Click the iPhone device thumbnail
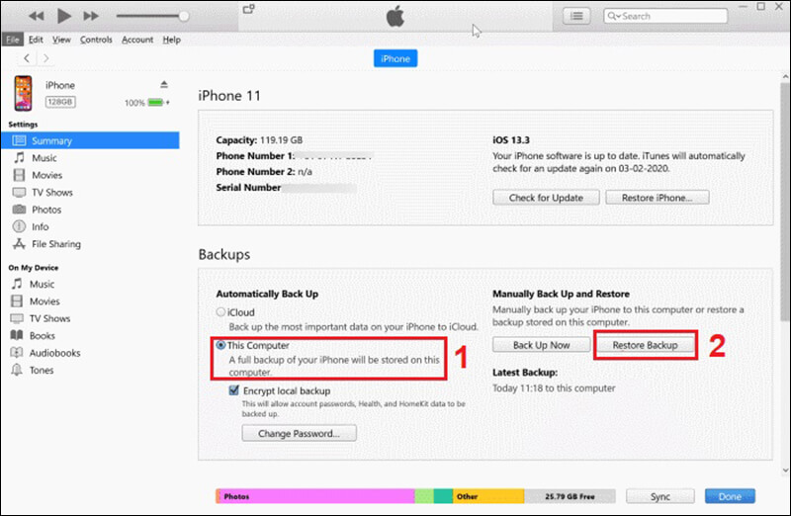Image resolution: width=791 pixels, height=516 pixels. pyautogui.click(x=23, y=93)
